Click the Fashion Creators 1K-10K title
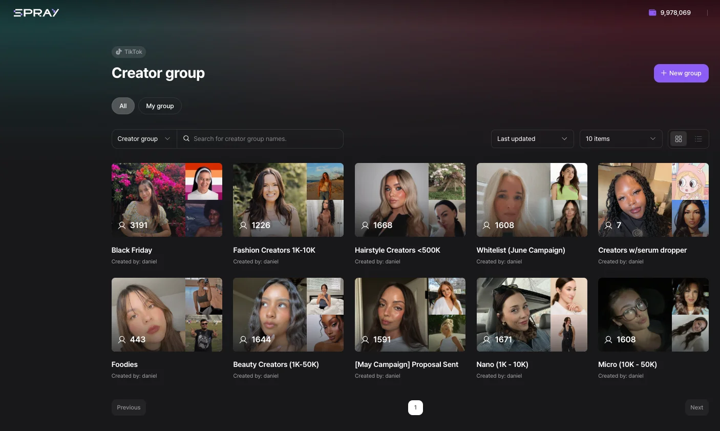 [x=274, y=250]
